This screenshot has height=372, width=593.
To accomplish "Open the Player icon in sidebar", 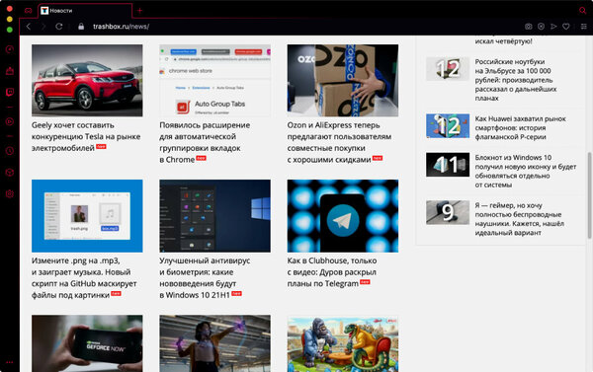I will coord(10,121).
